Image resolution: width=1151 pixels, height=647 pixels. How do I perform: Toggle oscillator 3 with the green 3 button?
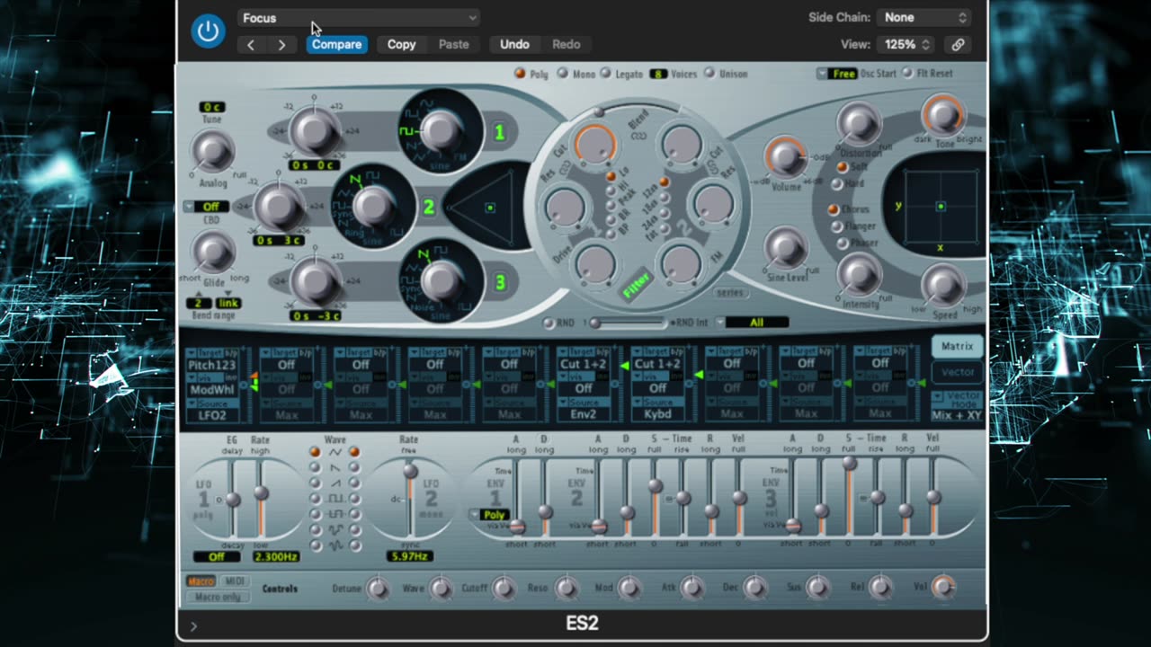point(500,282)
